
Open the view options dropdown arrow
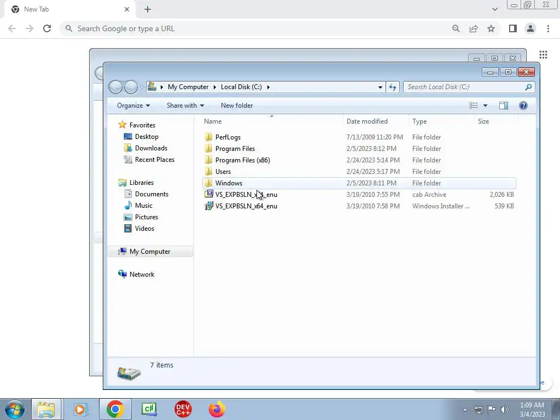click(485, 106)
